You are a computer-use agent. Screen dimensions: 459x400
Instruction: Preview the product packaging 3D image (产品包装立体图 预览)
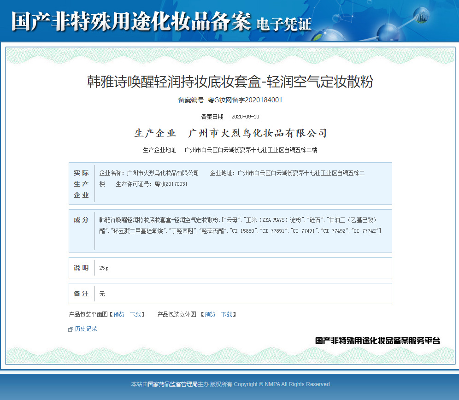(x=210, y=314)
